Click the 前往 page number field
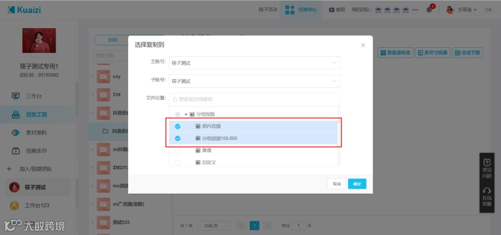 [x=298, y=225]
